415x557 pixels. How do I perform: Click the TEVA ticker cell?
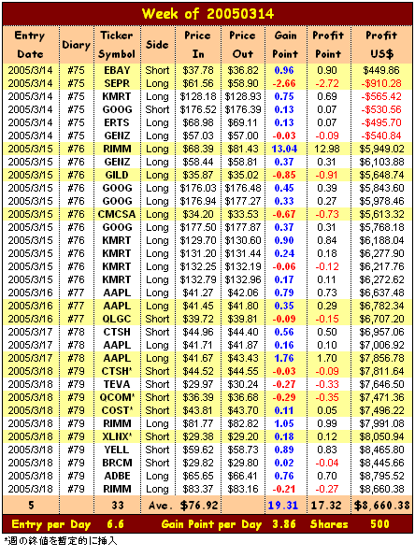tap(117, 384)
